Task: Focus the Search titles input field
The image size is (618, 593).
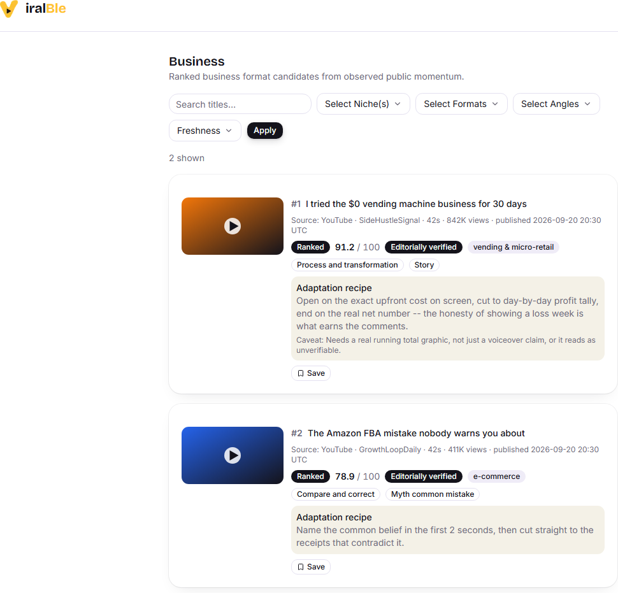Action: click(240, 104)
